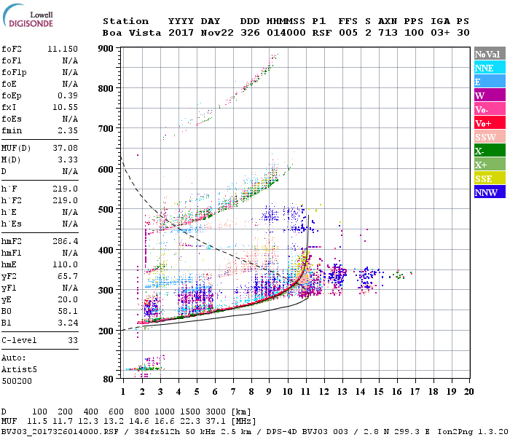Screen dimensions: 510x437
Task: Select the NNE cyan legend swatch
Action: pos(490,68)
